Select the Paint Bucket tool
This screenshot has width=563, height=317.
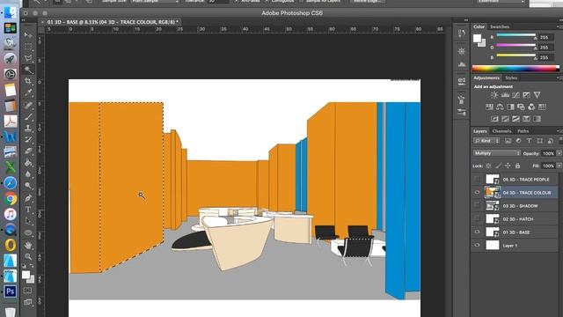pos(28,163)
